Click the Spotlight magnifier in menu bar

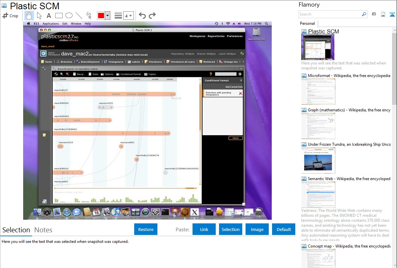[266, 23]
